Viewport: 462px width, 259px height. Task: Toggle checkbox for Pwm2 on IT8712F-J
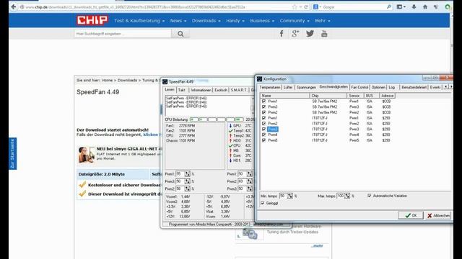[263, 123]
